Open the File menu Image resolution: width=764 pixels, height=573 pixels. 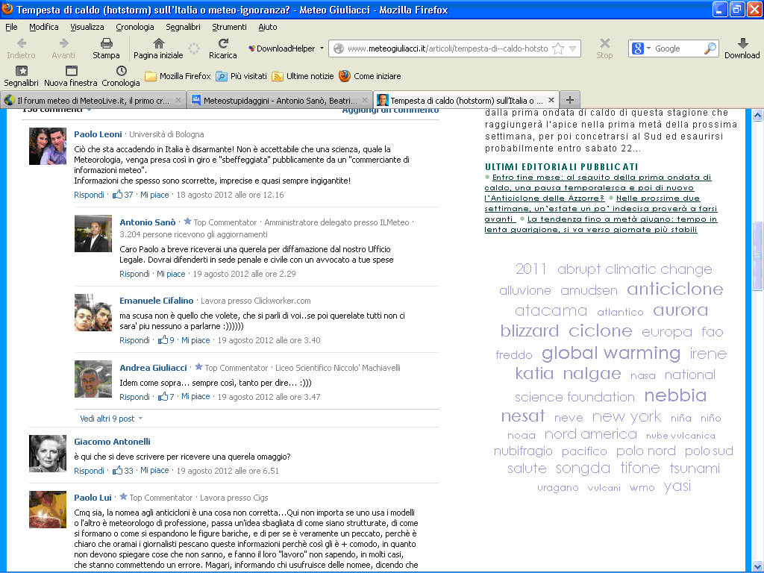click(11, 27)
